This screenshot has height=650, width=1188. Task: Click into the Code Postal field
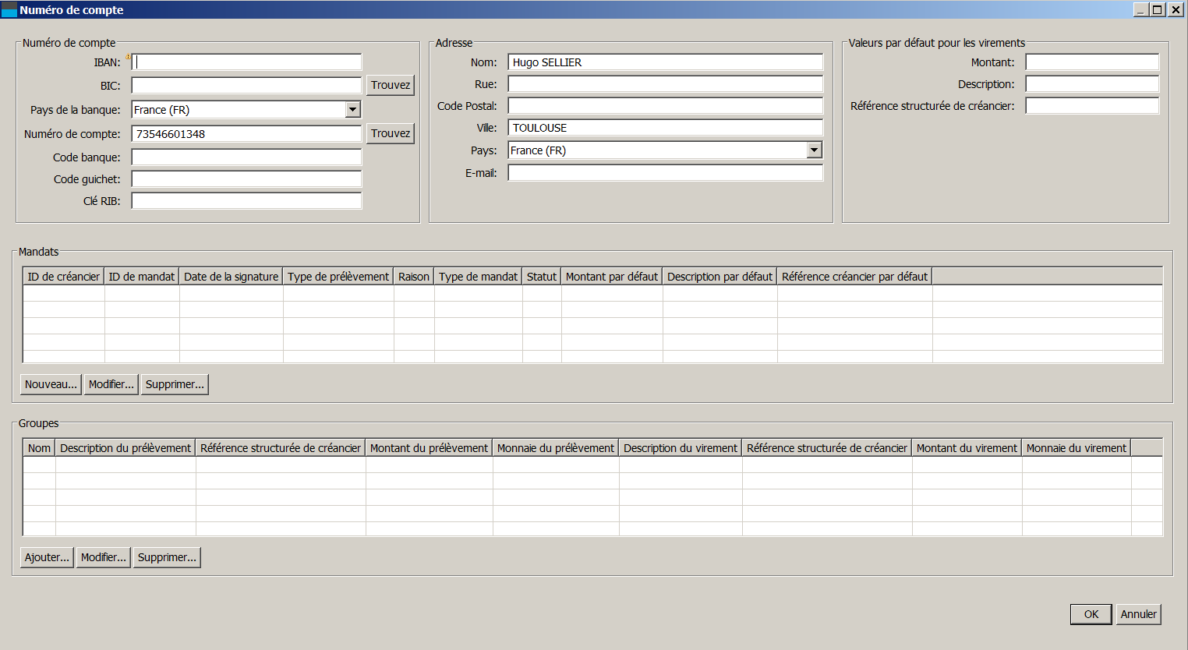pyautogui.click(x=665, y=106)
